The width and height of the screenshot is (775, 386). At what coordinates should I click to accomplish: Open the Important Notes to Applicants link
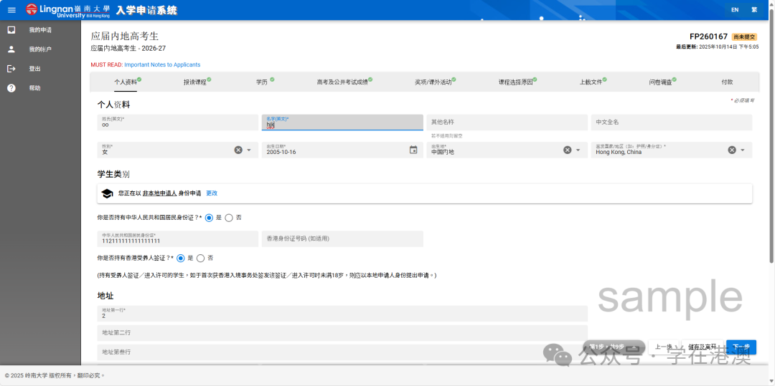[162, 65]
